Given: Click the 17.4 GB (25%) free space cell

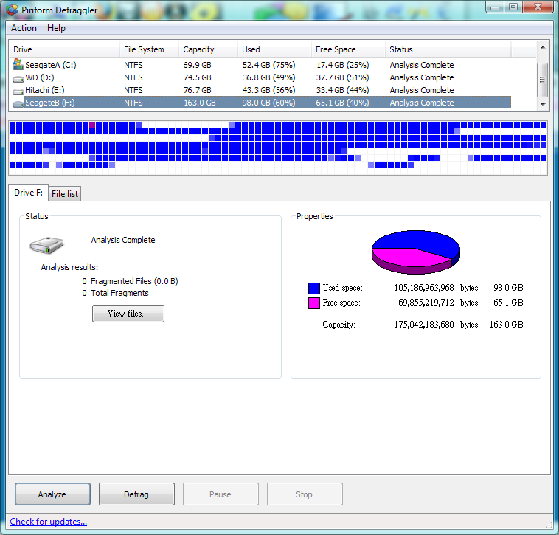Looking at the screenshot, I should 343,65.
